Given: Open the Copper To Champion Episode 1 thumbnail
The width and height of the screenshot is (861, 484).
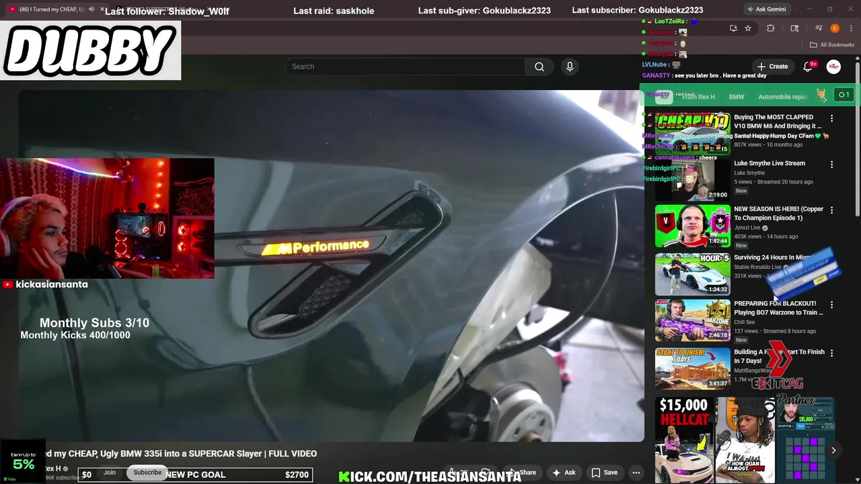Looking at the screenshot, I should [x=693, y=226].
